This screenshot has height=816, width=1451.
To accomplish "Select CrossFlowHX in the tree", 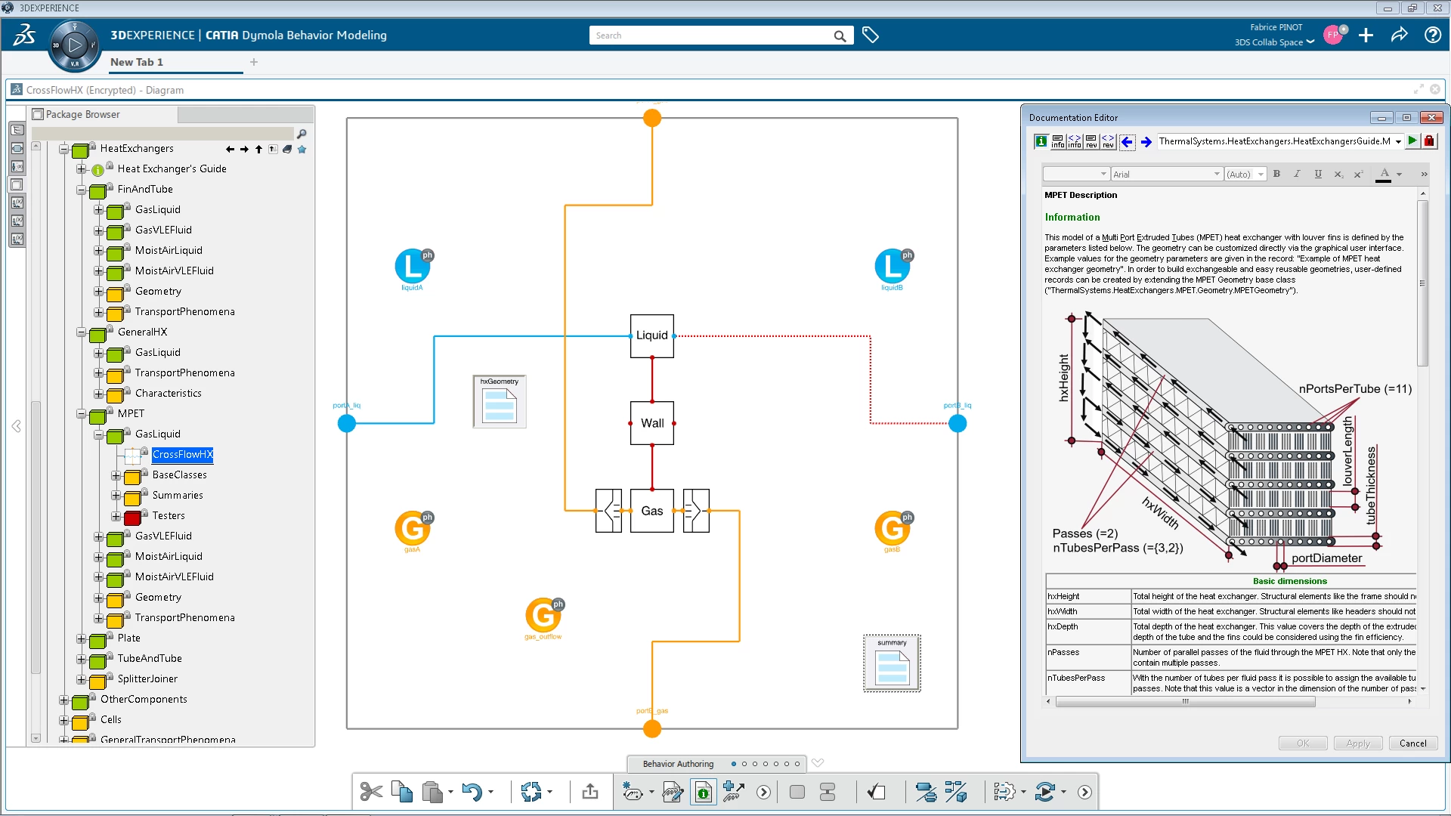I will pos(182,454).
